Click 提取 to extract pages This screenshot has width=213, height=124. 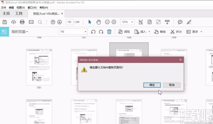point(124,32)
